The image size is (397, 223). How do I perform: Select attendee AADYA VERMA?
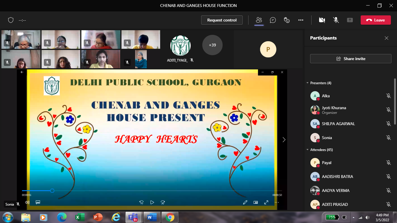351,190
